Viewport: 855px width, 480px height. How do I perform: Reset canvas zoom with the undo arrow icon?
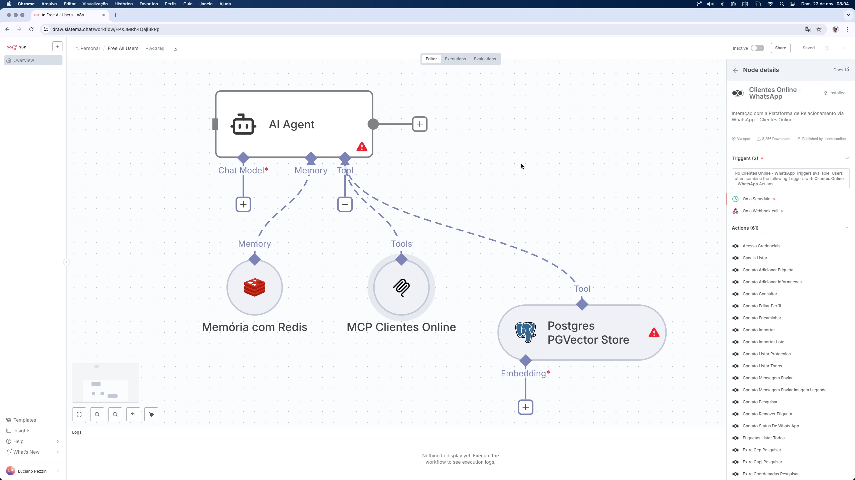pos(133,414)
